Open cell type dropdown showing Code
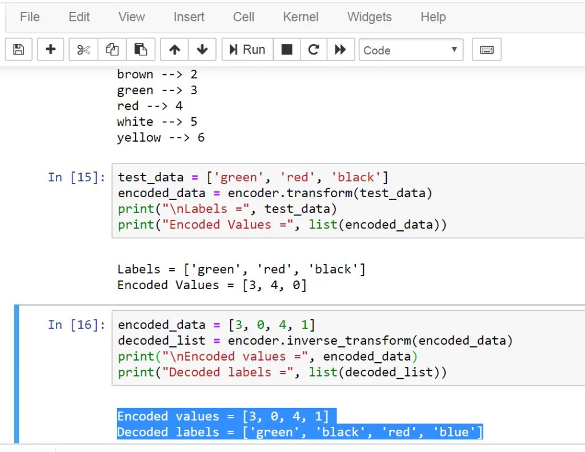This screenshot has height=452, width=585. pyautogui.click(x=411, y=50)
